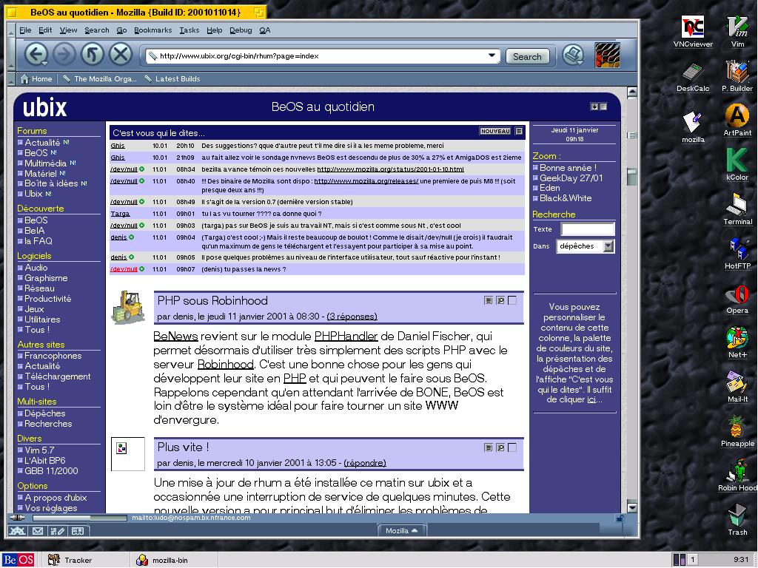Viewport: 758px width, 568px height.
Task: Click the down-arrow icon in ubix header
Action: pyautogui.click(x=594, y=106)
